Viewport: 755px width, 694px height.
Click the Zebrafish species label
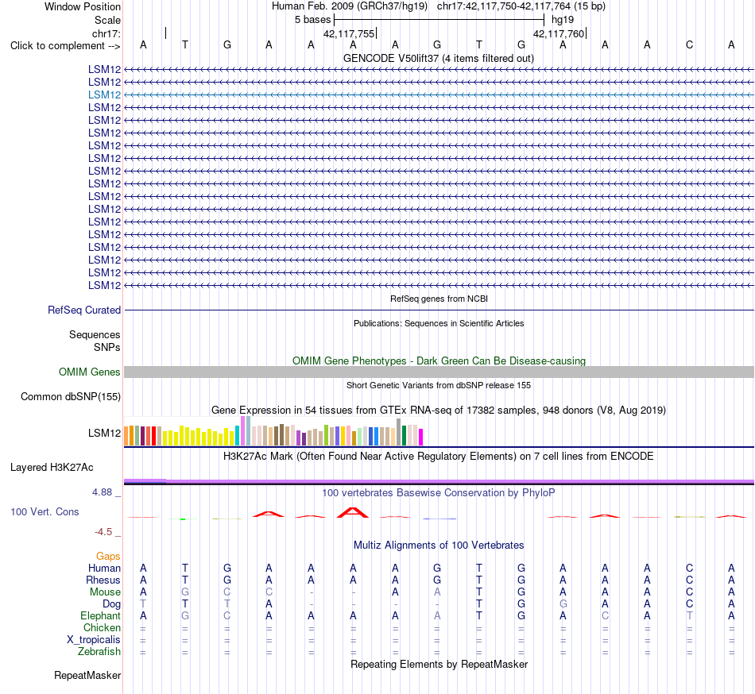tap(99, 652)
